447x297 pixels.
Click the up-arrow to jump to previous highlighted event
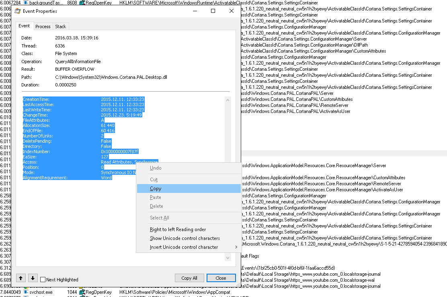[x=21, y=278]
